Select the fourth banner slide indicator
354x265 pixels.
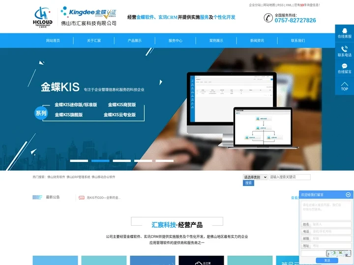pyautogui.click(x=143, y=160)
